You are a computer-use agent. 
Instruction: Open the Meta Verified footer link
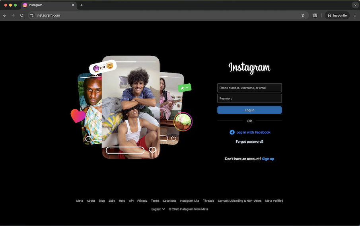point(274,201)
